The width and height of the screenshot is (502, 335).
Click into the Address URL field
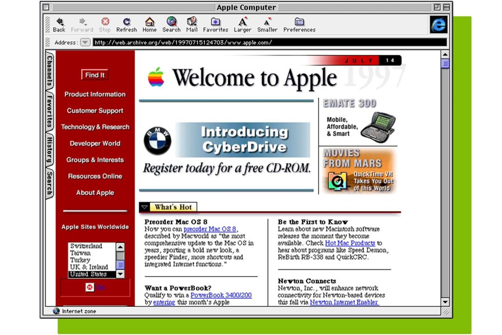coord(270,42)
